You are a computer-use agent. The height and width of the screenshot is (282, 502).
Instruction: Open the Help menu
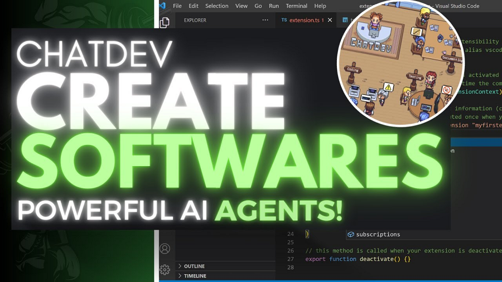tap(320, 6)
